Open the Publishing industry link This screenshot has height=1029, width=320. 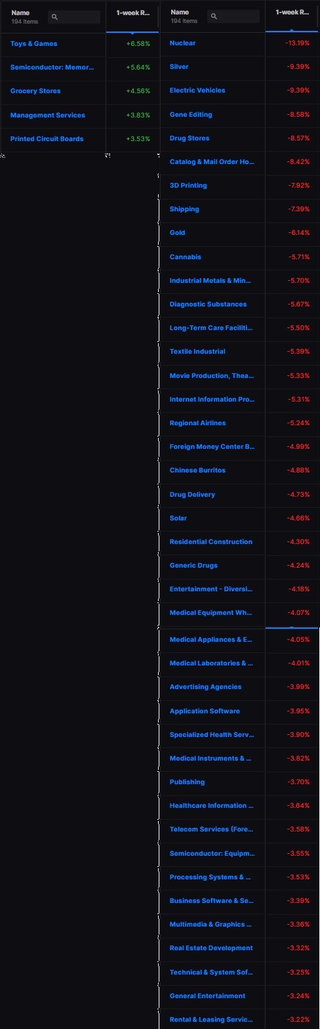pos(187,782)
